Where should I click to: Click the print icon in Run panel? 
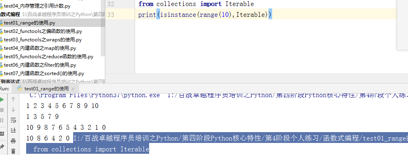(13, 141)
